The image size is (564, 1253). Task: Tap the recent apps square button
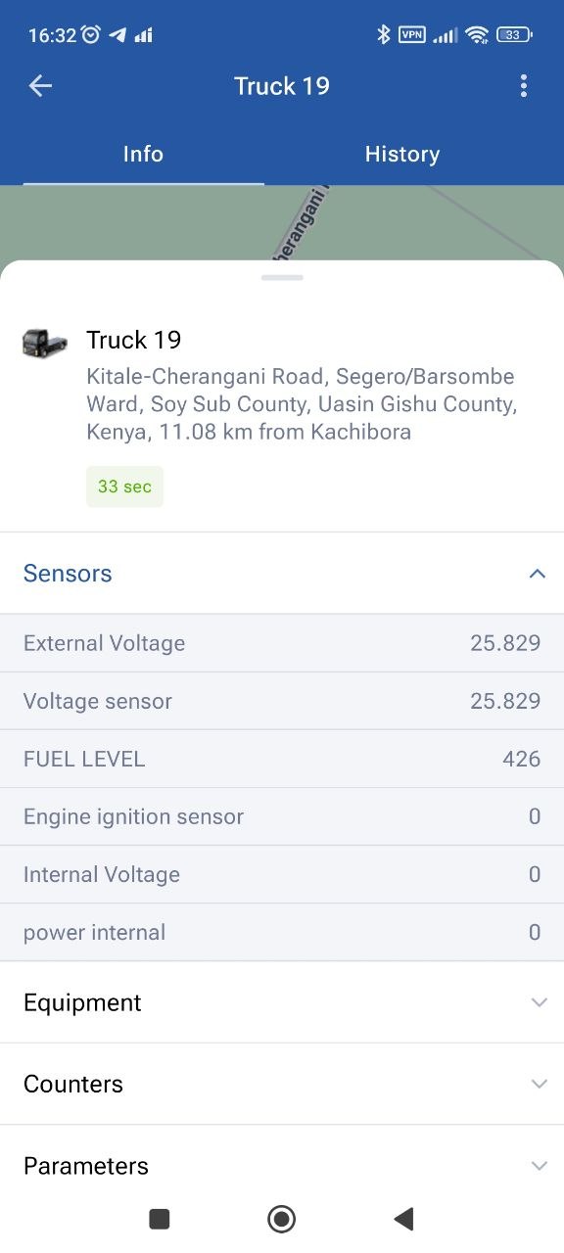160,1219
